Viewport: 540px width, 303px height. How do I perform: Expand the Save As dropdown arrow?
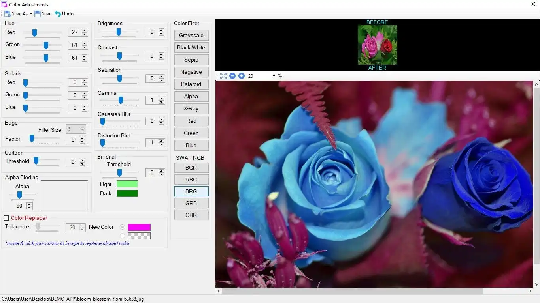pos(31,14)
